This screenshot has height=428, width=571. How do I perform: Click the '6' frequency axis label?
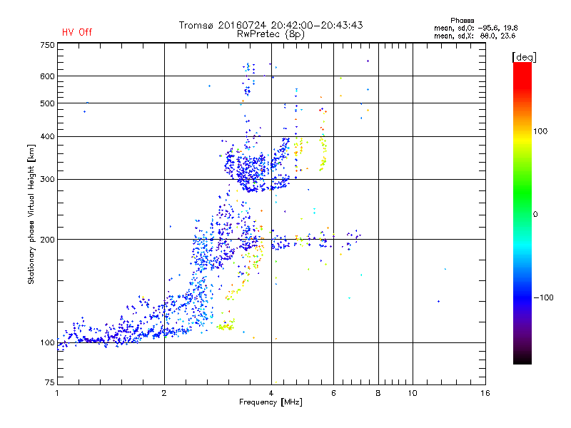coord(333,393)
